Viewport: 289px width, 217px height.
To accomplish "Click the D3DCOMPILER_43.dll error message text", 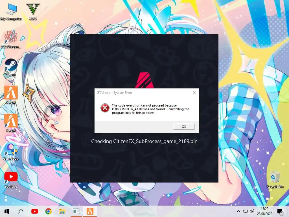I will [x=151, y=109].
